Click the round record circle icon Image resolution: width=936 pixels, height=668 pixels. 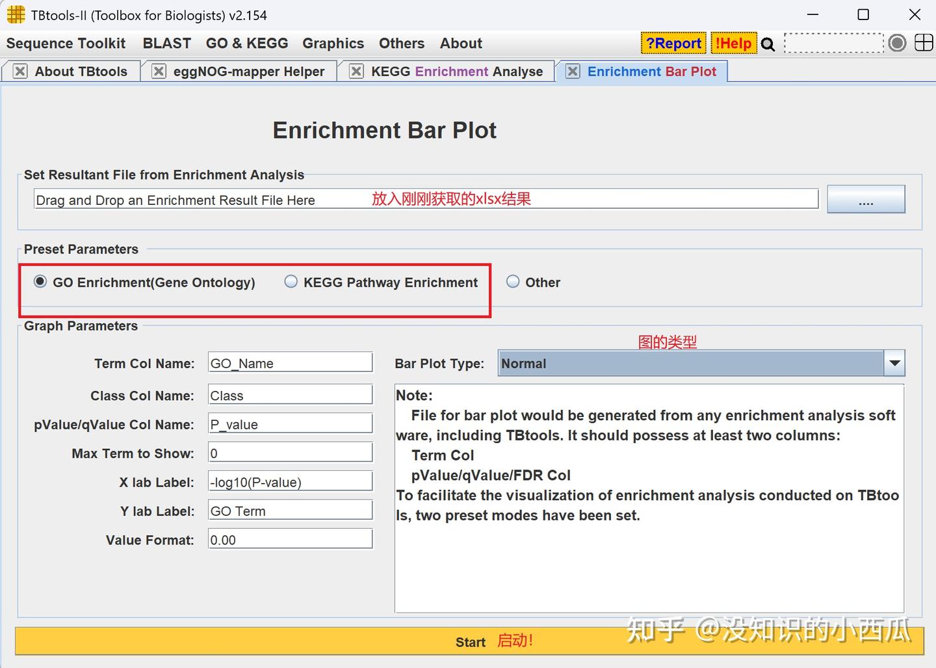point(897,43)
